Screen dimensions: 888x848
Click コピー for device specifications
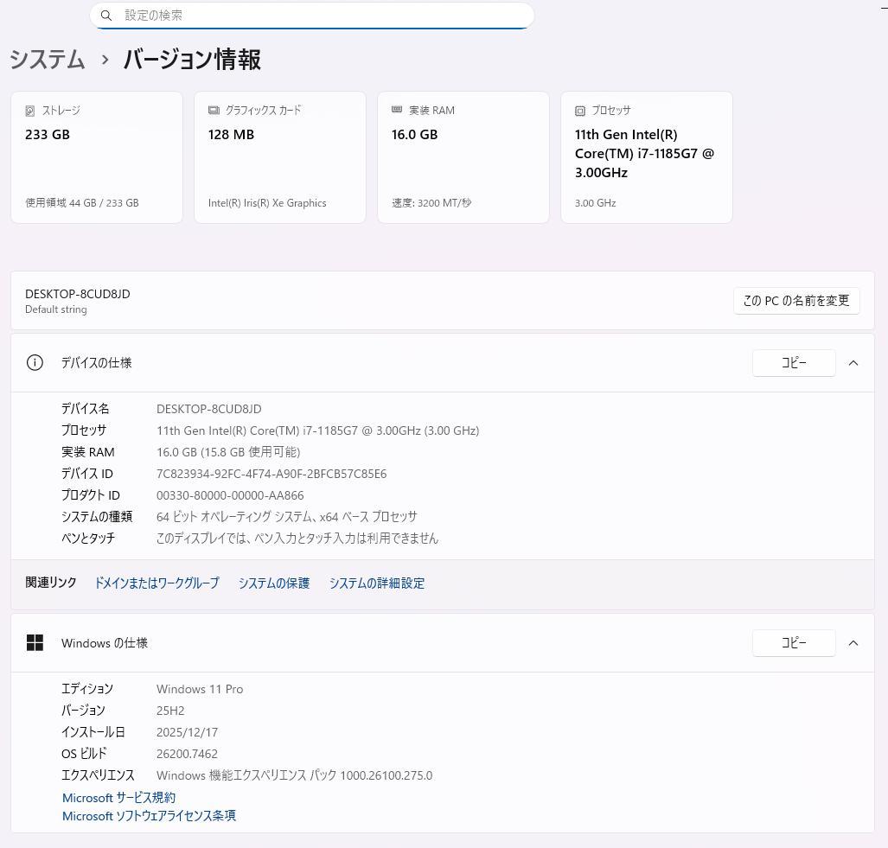pos(794,362)
